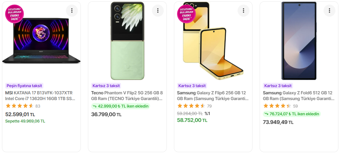Click 'Peşin fiyatına taksit' tag on MSI
This screenshot has height=155, width=341.
coord(24,86)
